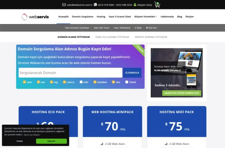Click the green customer user icon
The height and width of the screenshot is (148, 225).
point(135,4)
